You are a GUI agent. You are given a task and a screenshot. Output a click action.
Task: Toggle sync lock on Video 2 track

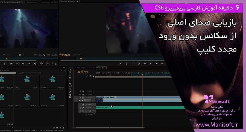[83, 94]
